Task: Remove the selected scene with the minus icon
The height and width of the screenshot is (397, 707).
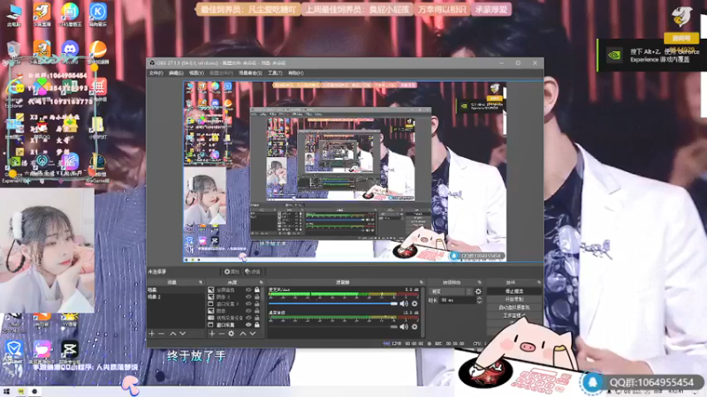Action: tap(162, 334)
